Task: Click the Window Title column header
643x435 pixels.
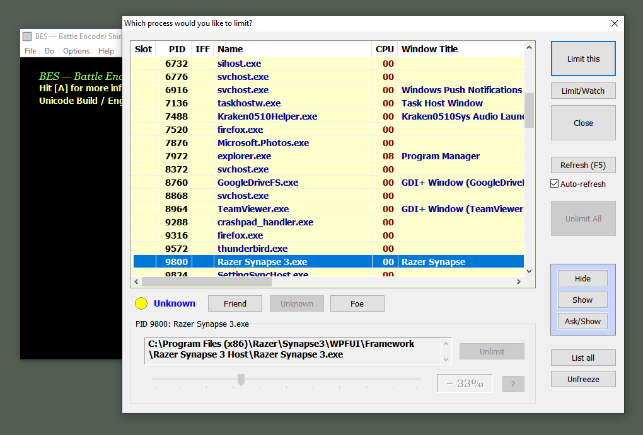Action: [461, 49]
